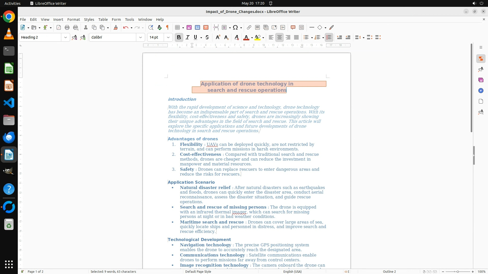Open Visual Studio Code from dock
This screenshot has width=488, height=274.
click(9, 103)
